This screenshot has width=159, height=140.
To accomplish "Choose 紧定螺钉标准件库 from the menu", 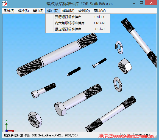I will tap(78, 29).
